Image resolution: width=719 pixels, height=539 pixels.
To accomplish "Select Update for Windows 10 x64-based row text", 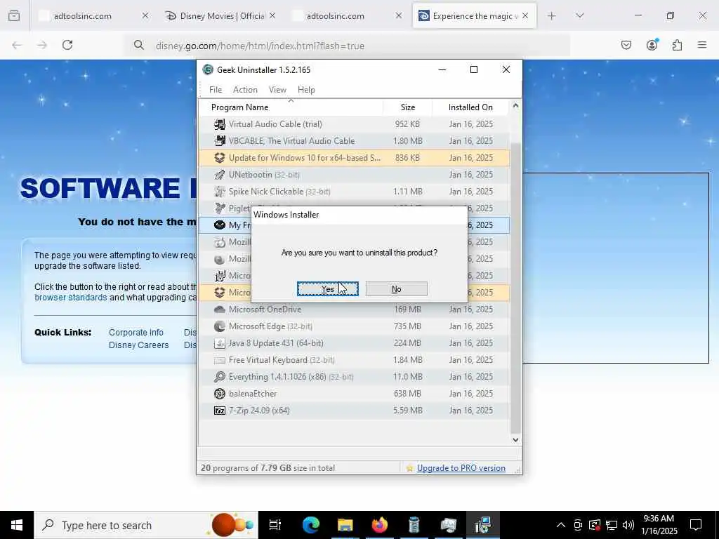I will (x=305, y=158).
